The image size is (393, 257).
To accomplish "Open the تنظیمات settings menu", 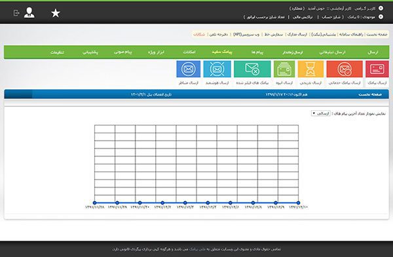I will tap(57, 52).
